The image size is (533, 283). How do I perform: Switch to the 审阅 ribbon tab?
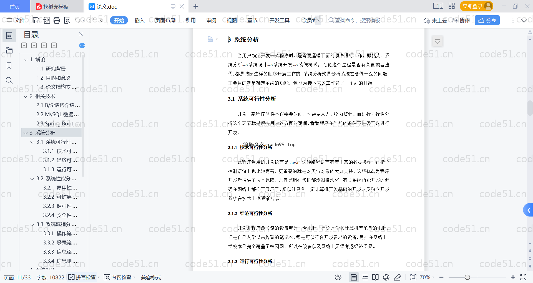[x=211, y=20]
